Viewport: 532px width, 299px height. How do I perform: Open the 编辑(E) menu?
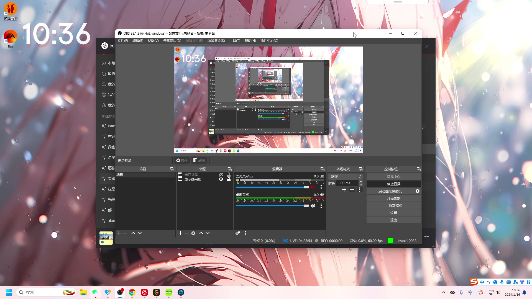click(x=138, y=41)
